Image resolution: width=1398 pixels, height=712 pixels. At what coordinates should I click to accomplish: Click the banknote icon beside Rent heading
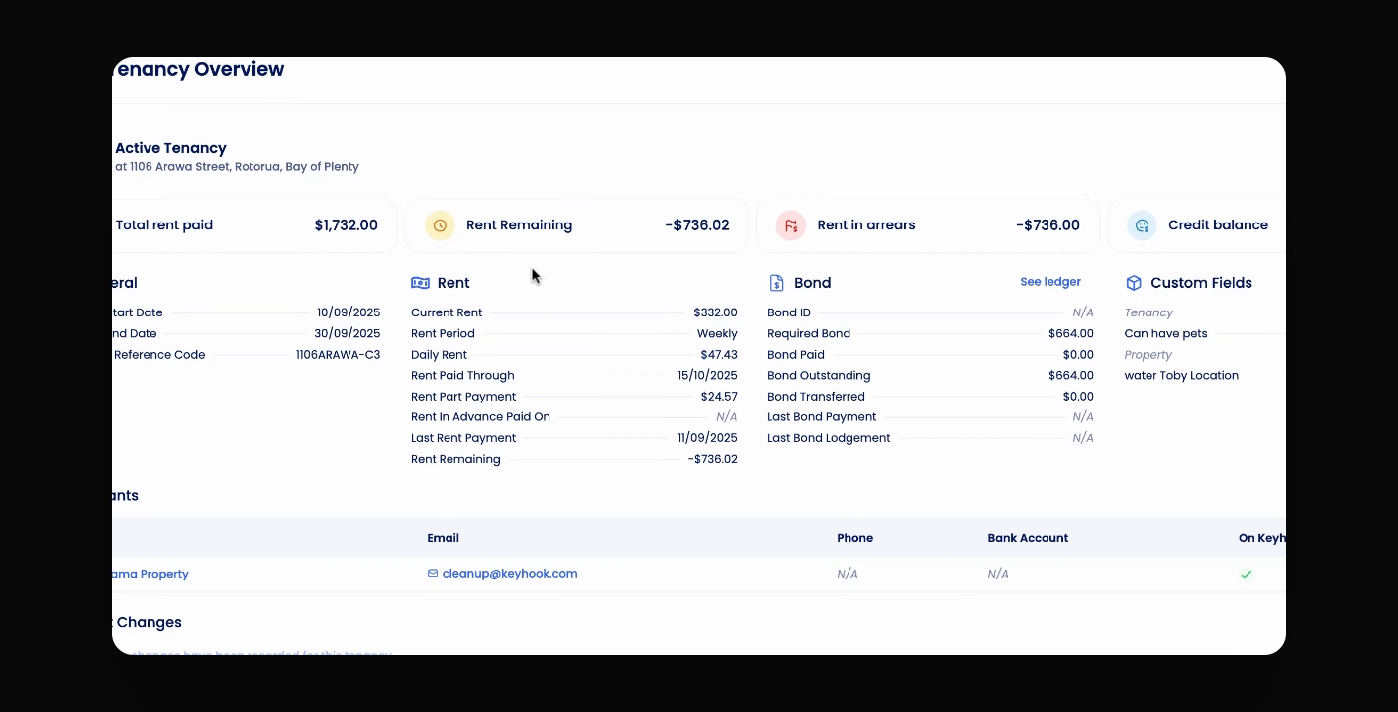coord(420,283)
